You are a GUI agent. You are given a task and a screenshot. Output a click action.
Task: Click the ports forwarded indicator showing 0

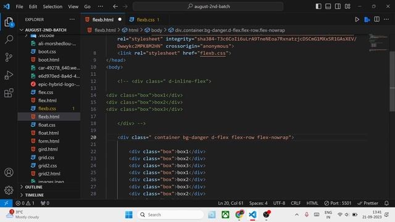(x=45, y=203)
